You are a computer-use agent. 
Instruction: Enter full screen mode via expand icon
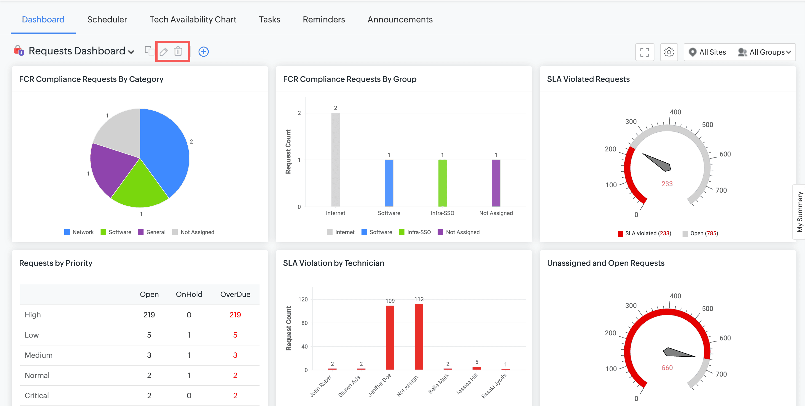(x=644, y=52)
